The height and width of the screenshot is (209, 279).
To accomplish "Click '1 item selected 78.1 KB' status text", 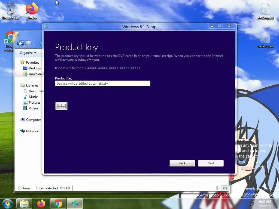I will 53,188.
